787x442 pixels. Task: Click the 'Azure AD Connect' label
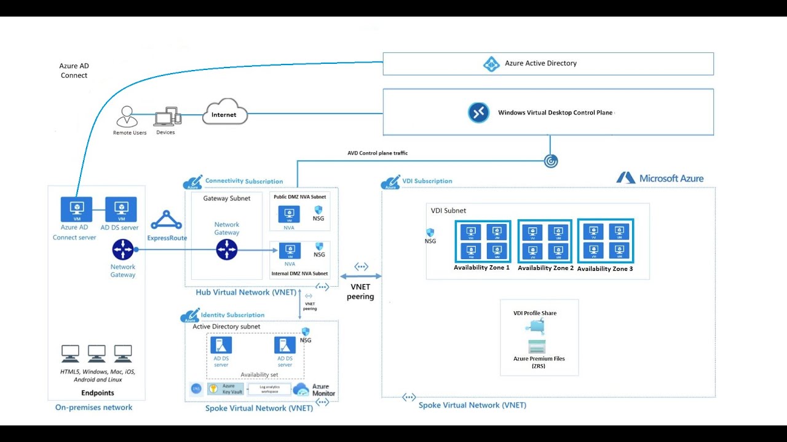pyautogui.click(x=74, y=71)
